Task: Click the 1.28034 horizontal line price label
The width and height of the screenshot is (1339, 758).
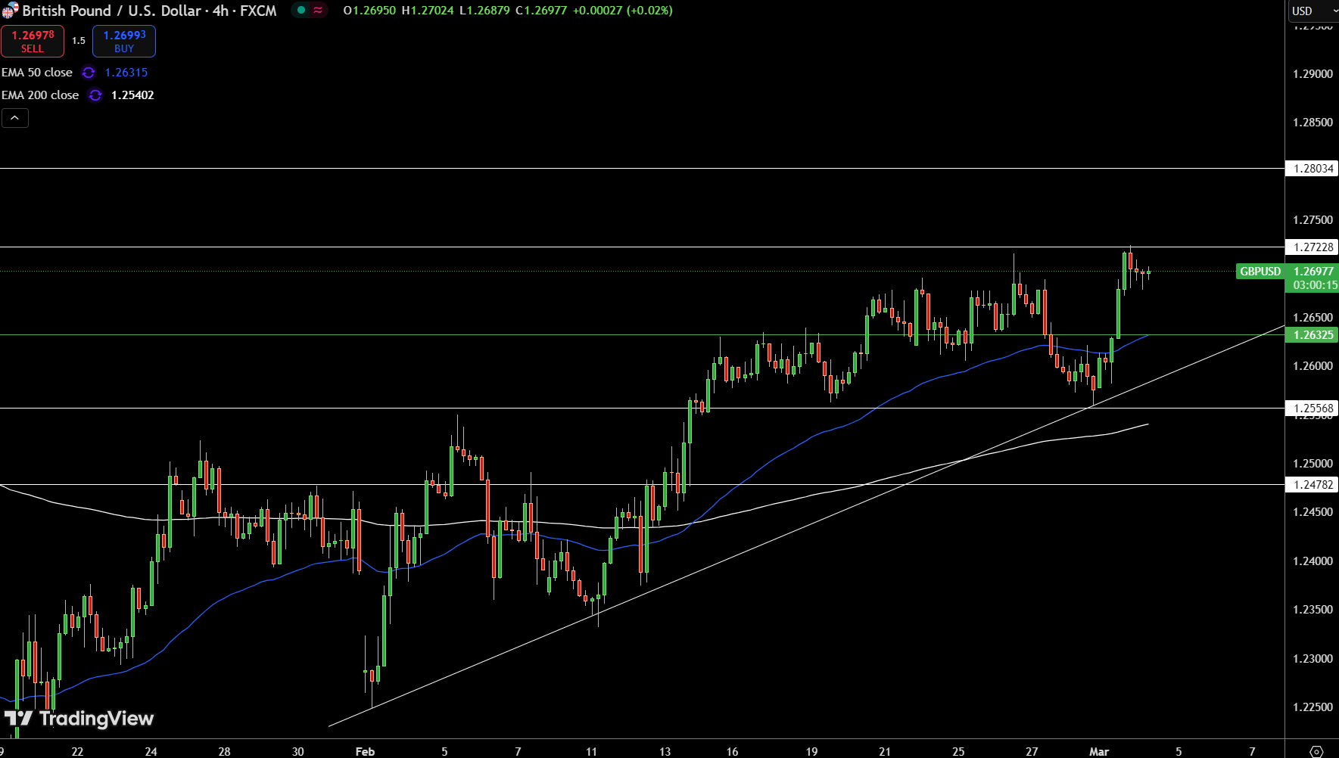Action: (1313, 169)
